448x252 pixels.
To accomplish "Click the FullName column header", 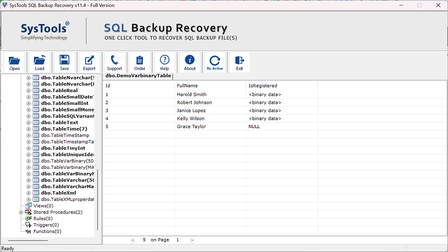I will (211, 86).
